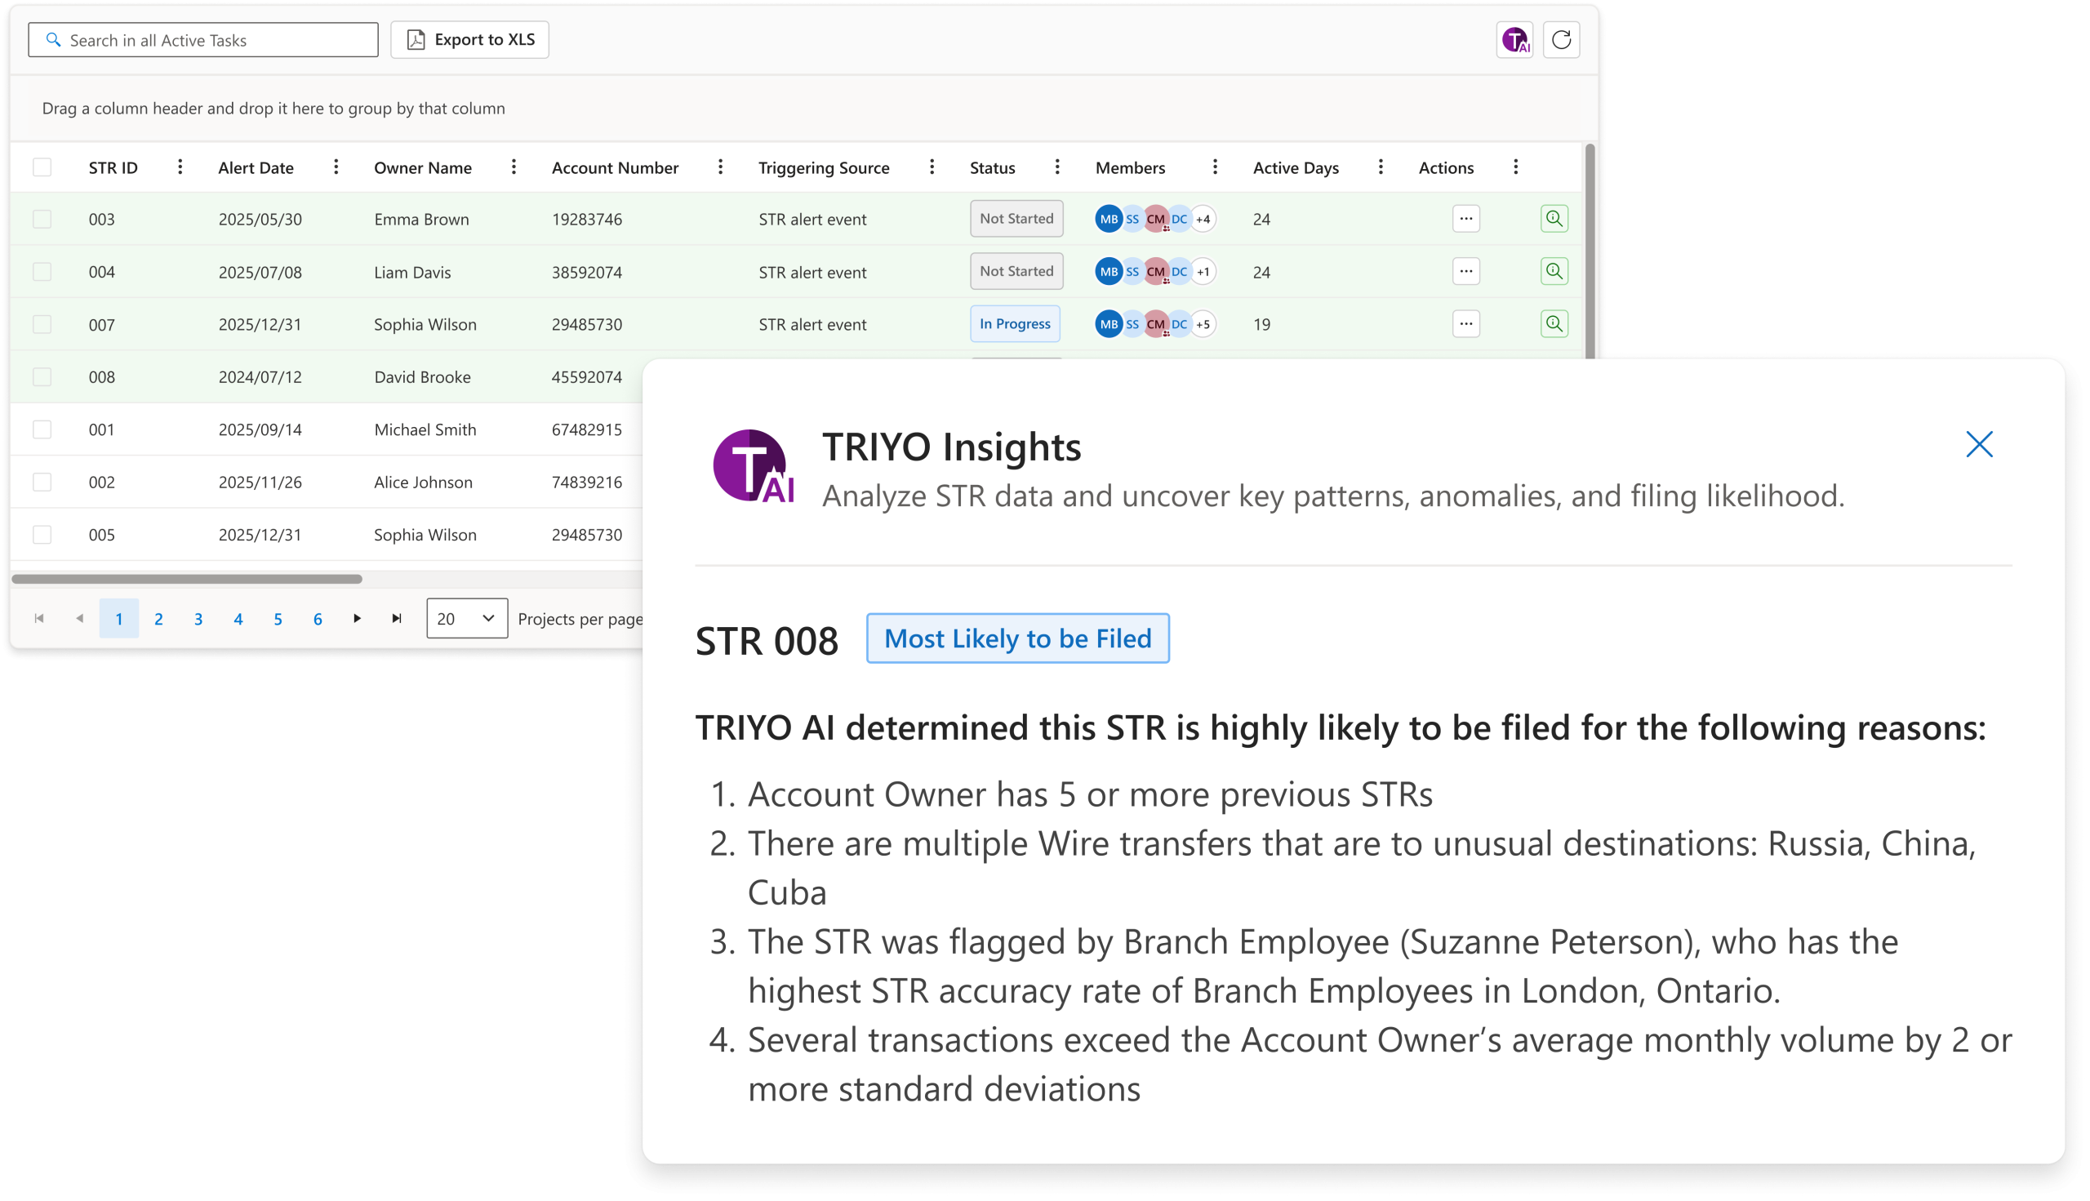Open actions ellipsis for Liam Davis row
The width and height of the screenshot is (2090, 1201).
1465,271
